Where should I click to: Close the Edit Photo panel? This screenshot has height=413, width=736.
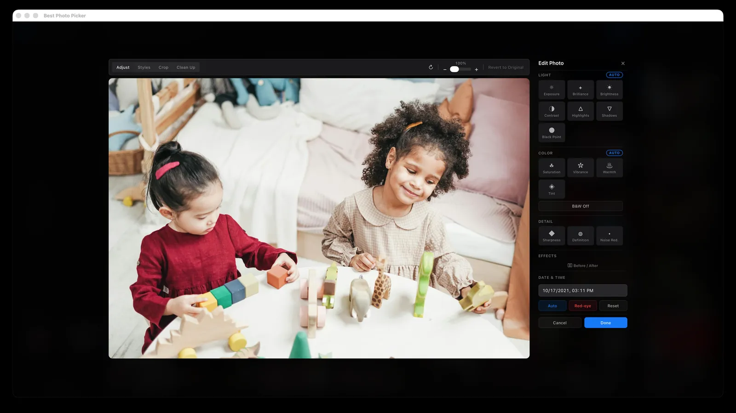point(623,63)
